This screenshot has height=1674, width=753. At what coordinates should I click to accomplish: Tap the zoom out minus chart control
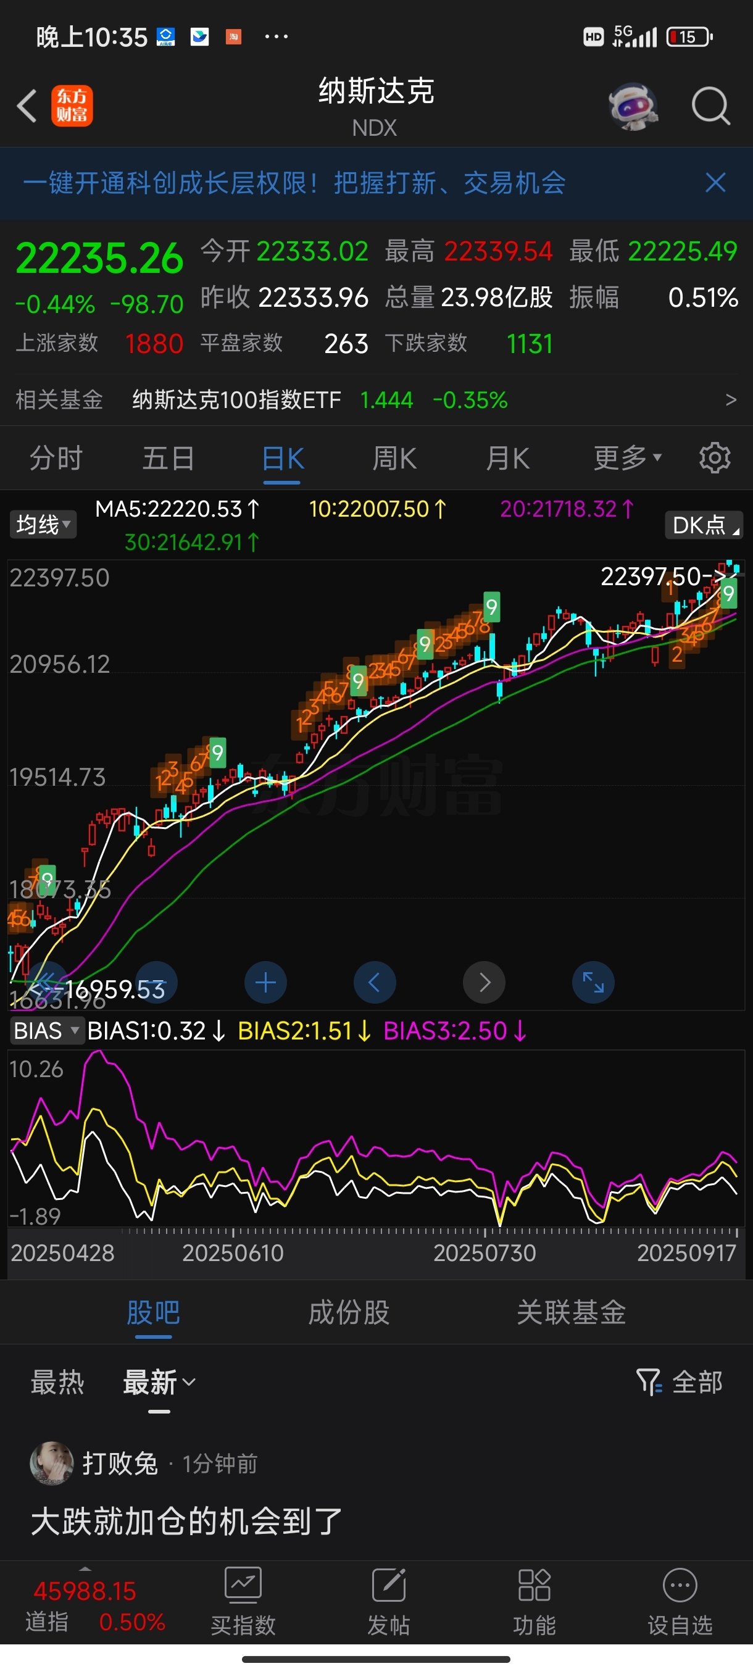(157, 983)
